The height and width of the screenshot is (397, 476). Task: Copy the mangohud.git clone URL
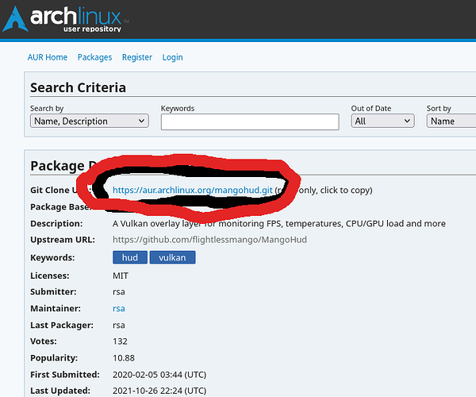pyautogui.click(x=193, y=190)
